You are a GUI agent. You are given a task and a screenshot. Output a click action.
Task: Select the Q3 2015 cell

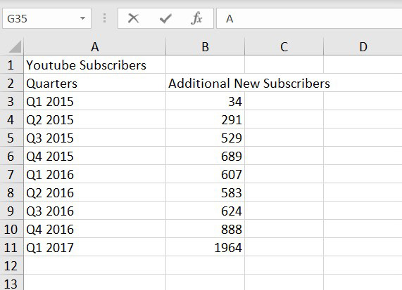[95, 138]
